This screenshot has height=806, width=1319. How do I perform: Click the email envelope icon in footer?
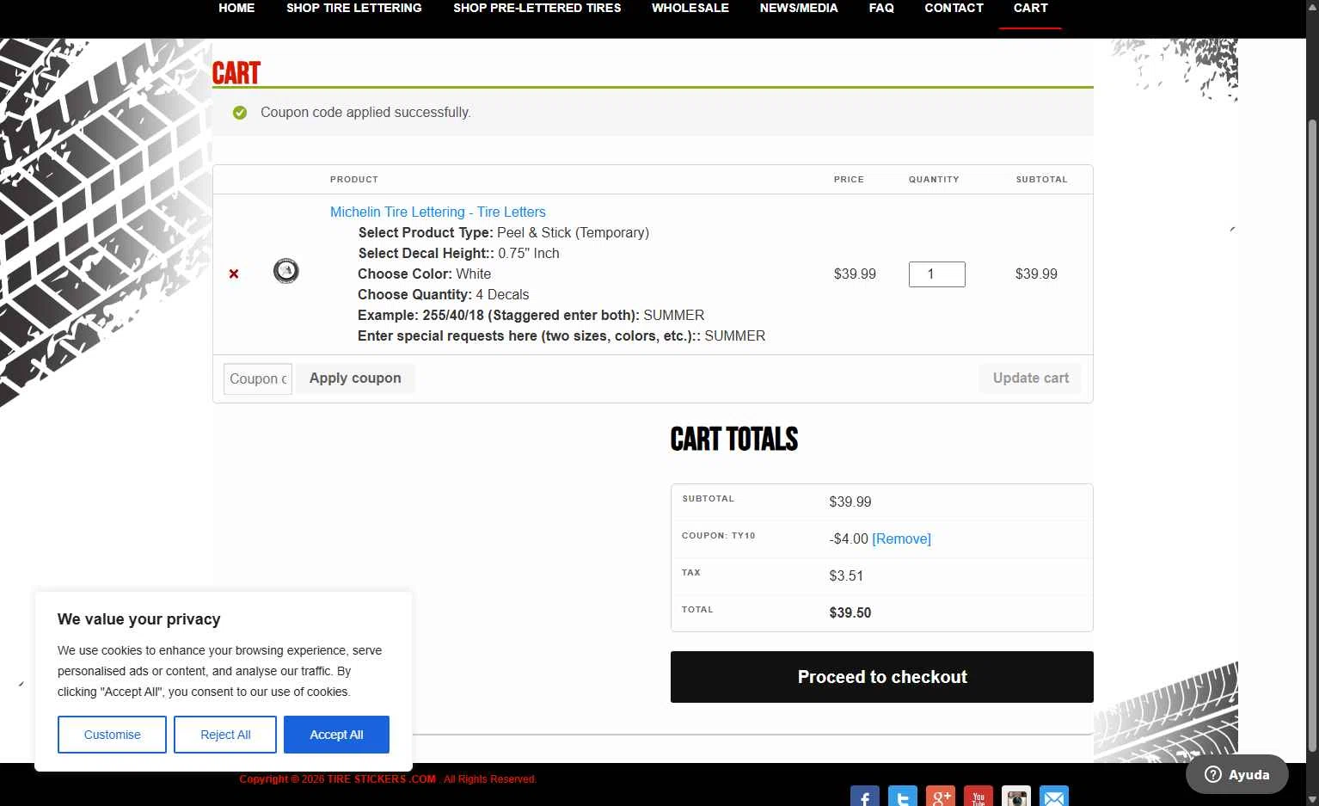coord(1053,796)
